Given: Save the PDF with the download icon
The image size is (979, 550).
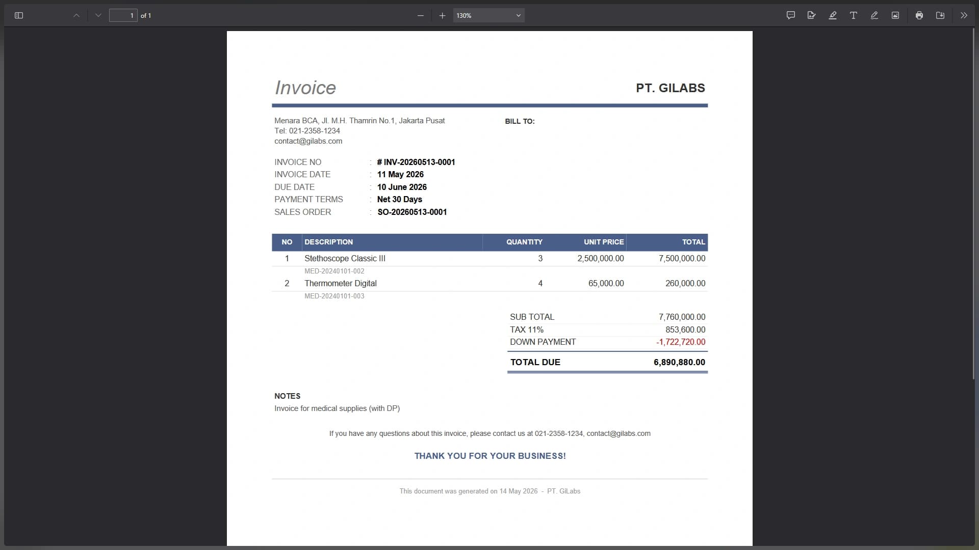Looking at the screenshot, I should (x=940, y=15).
